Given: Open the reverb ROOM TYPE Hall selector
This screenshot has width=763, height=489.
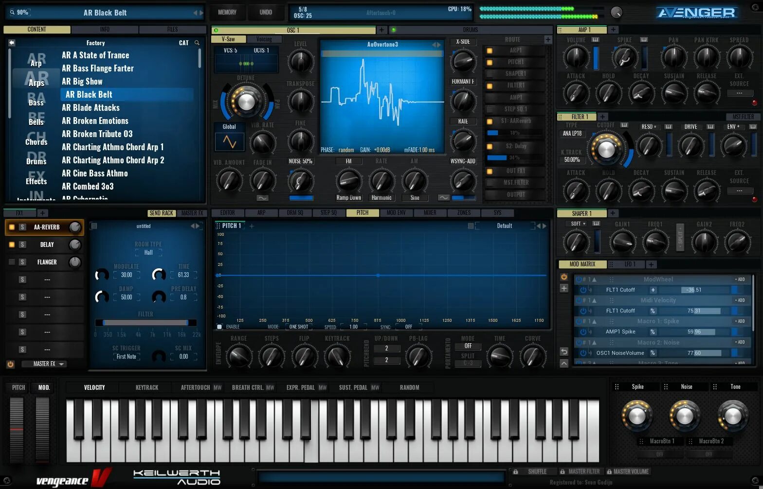Looking at the screenshot, I should point(148,253).
